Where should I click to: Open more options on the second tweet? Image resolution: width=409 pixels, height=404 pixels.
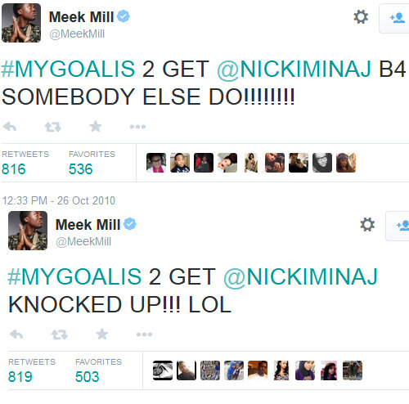tap(144, 334)
